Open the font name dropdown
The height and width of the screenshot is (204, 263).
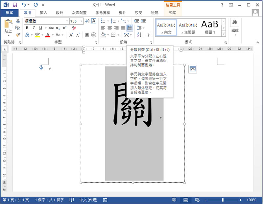point(67,21)
